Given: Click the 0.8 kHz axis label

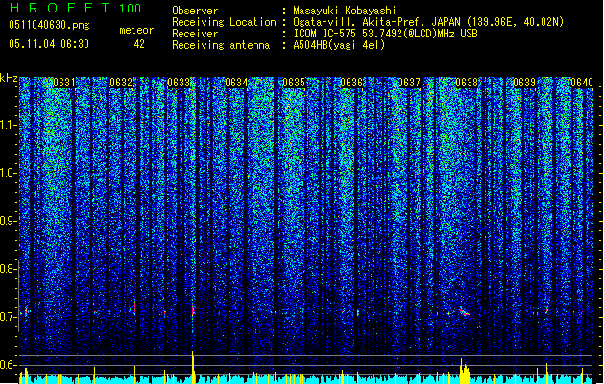Looking at the screenshot, I should coord(8,269).
